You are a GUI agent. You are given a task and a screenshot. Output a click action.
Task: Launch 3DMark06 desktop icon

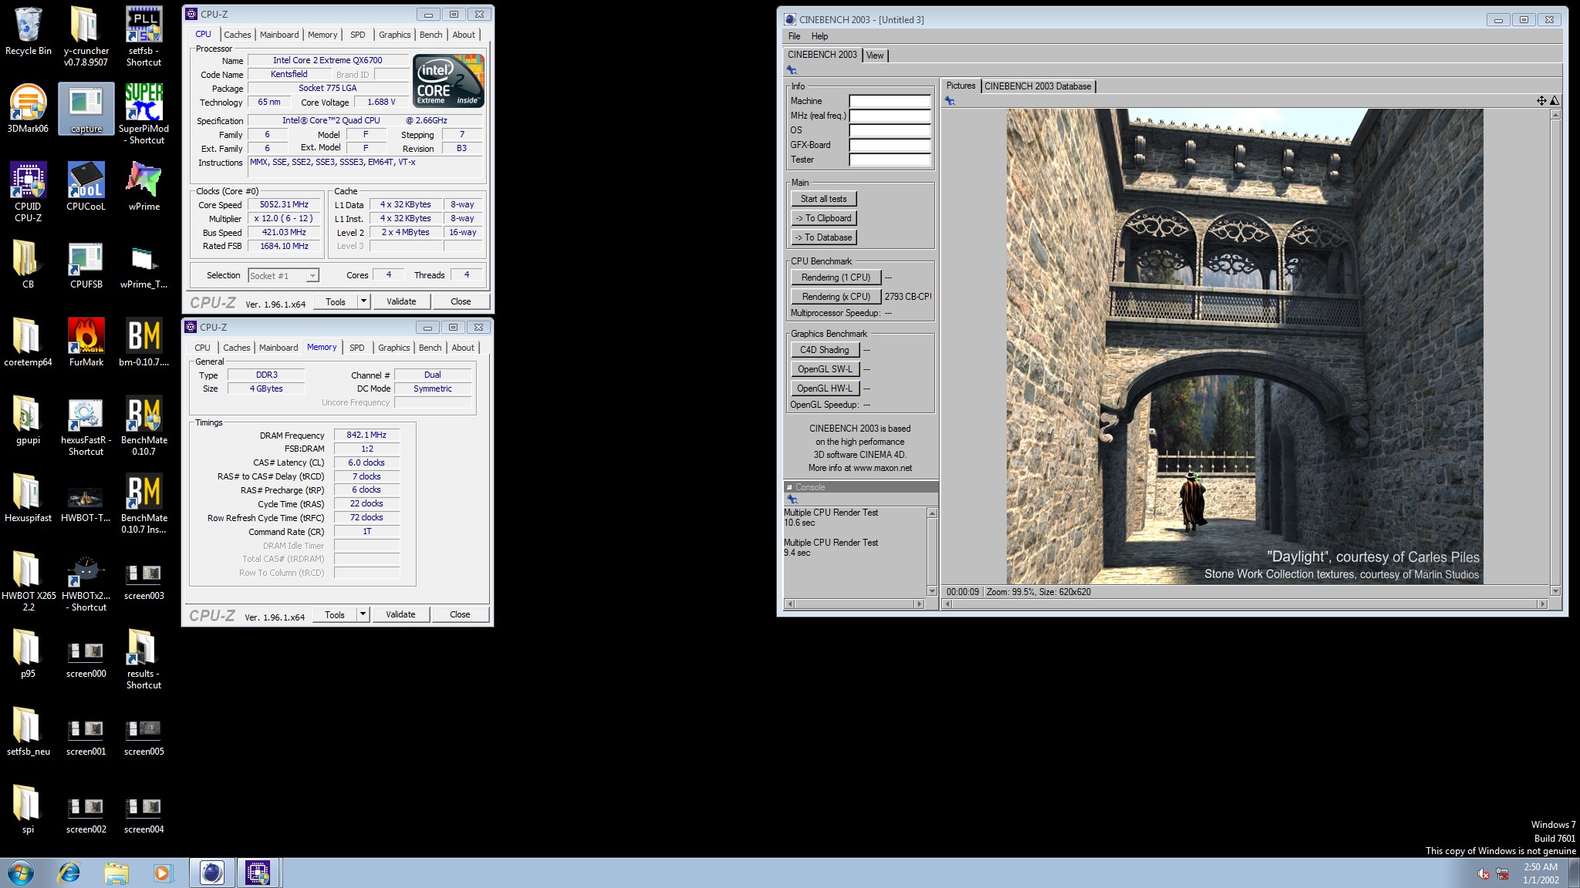pyautogui.click(x=28, y=108)
